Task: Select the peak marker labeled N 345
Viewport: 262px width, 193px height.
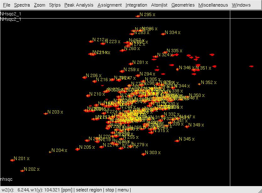Action: [x=177, y=141]
